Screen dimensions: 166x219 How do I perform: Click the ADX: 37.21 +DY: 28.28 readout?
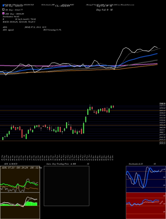coord(21,168)
